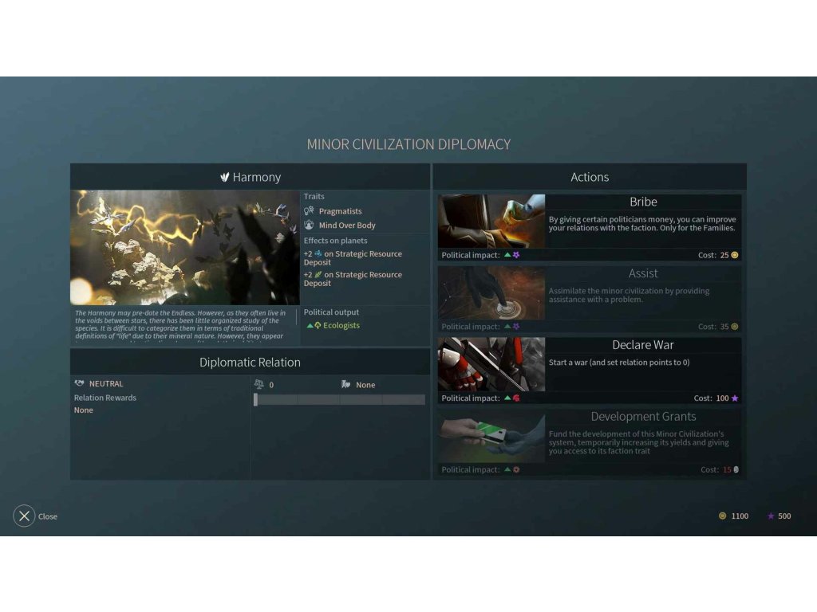Click the Neutral handshake icon
Image resolution: width=817 pixels, height=612 pixels.
click(x=79, y=383)
